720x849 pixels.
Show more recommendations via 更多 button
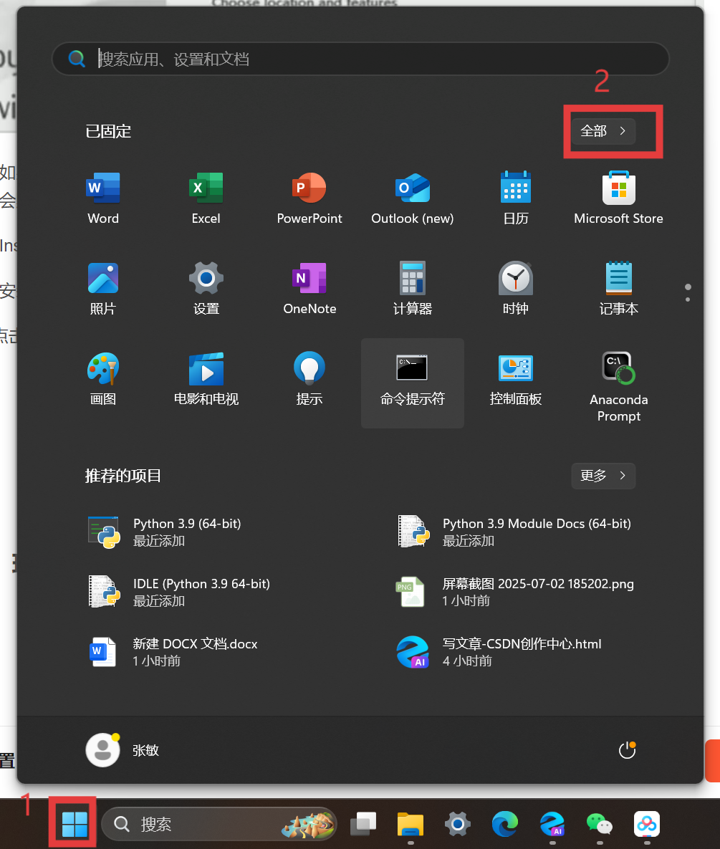(x=603, y=476)
